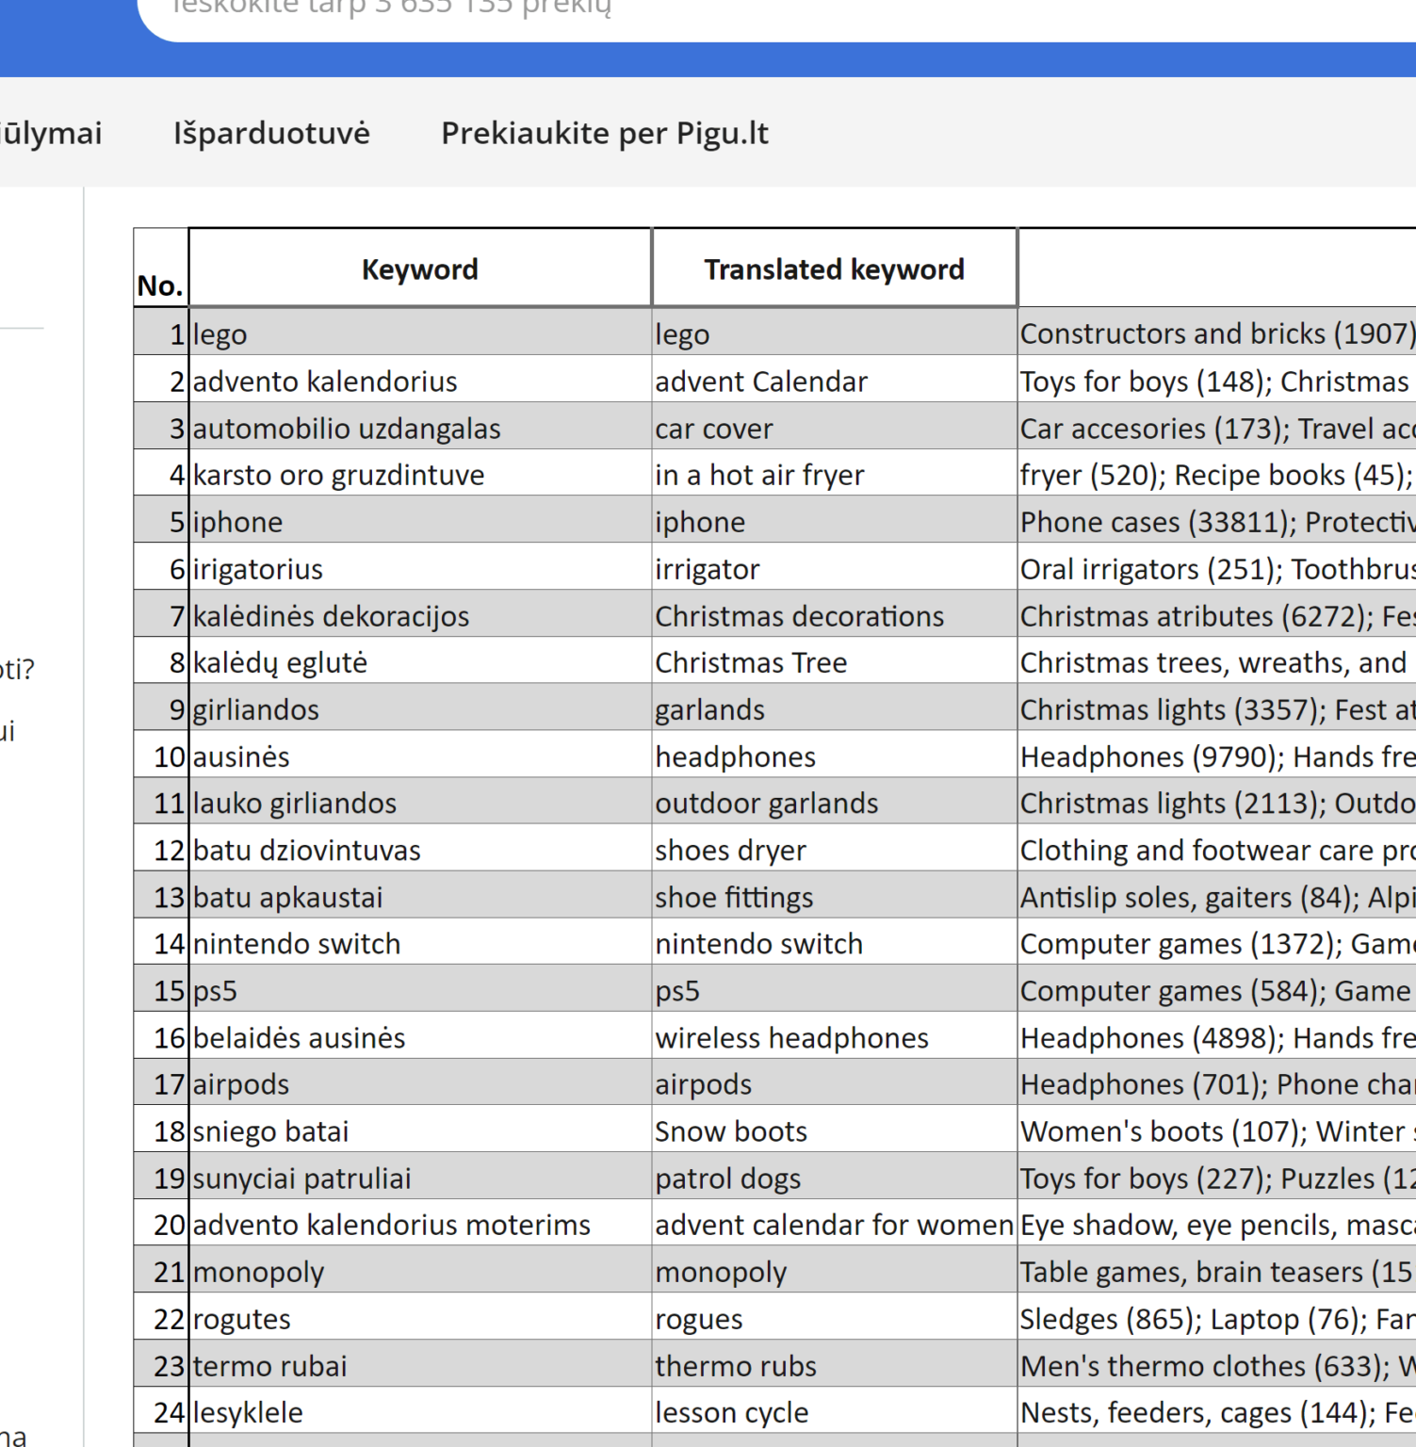Click the Keyword column header
1416x1447 pixels.
(x=420, y=268)
